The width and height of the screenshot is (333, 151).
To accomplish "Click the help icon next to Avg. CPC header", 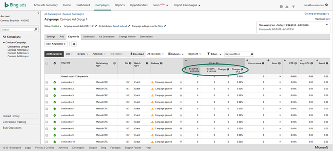I will click(312, 63).
